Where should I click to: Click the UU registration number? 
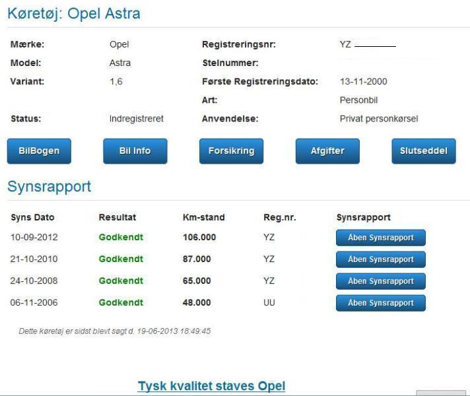269,302
